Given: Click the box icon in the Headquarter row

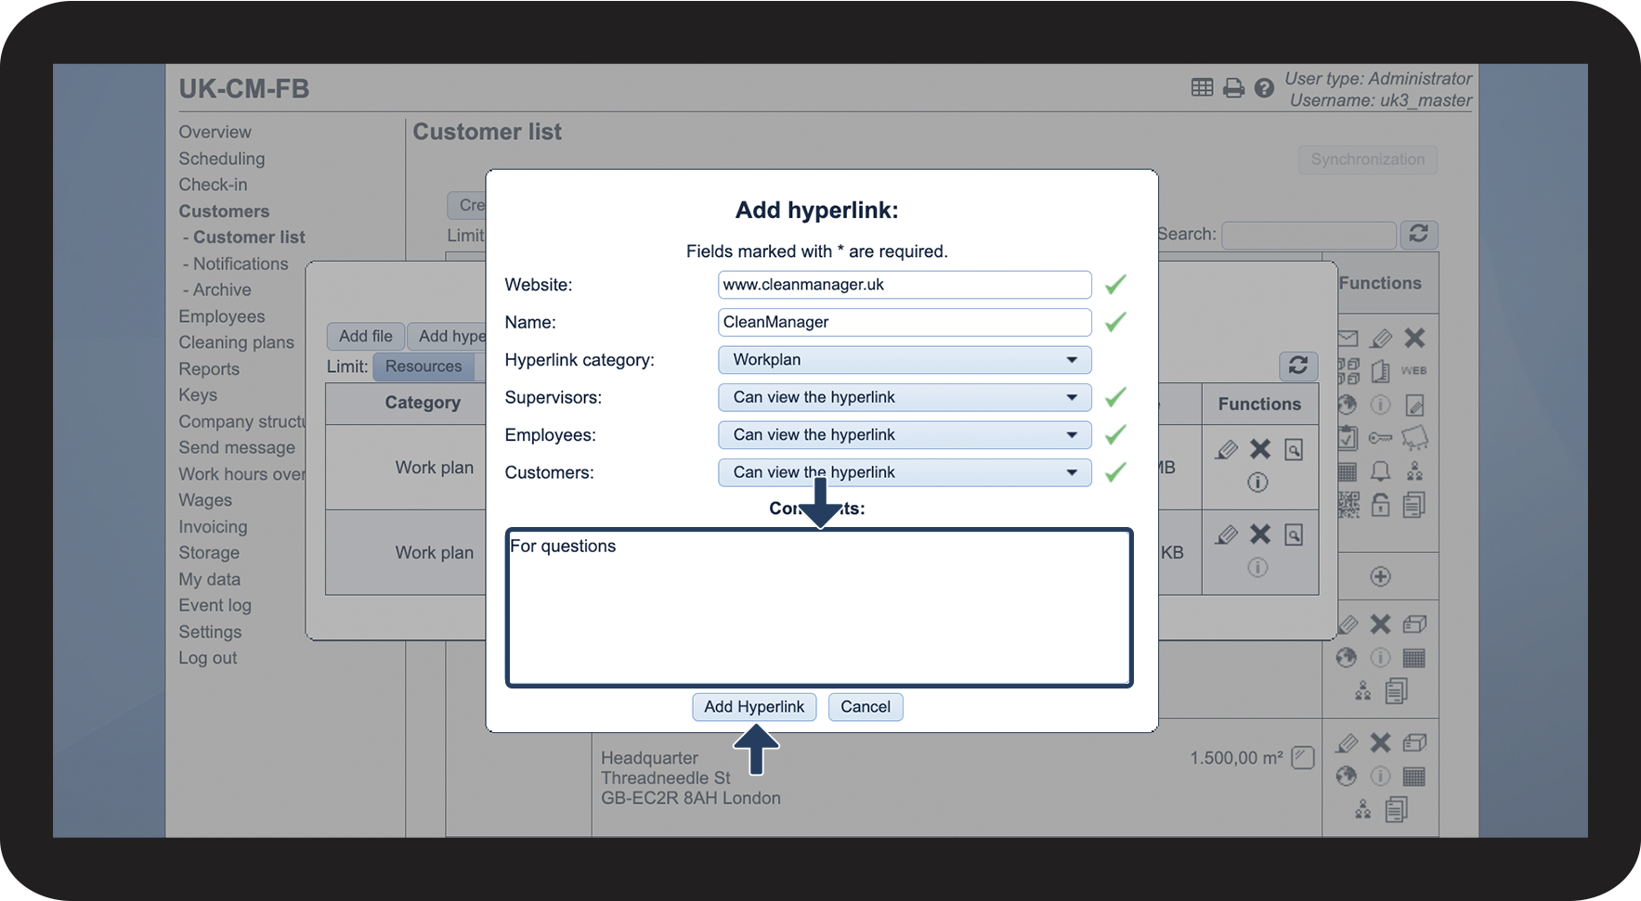Looking at the screenshot, I should (1414, 742).
